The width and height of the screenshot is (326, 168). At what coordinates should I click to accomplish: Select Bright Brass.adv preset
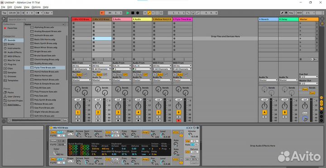click(45, 52)
